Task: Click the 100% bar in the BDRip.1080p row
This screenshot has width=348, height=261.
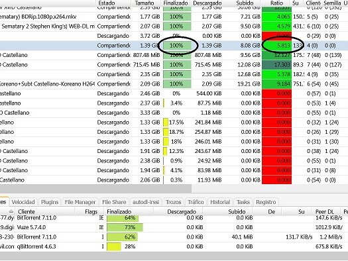Action: point(177,17)
